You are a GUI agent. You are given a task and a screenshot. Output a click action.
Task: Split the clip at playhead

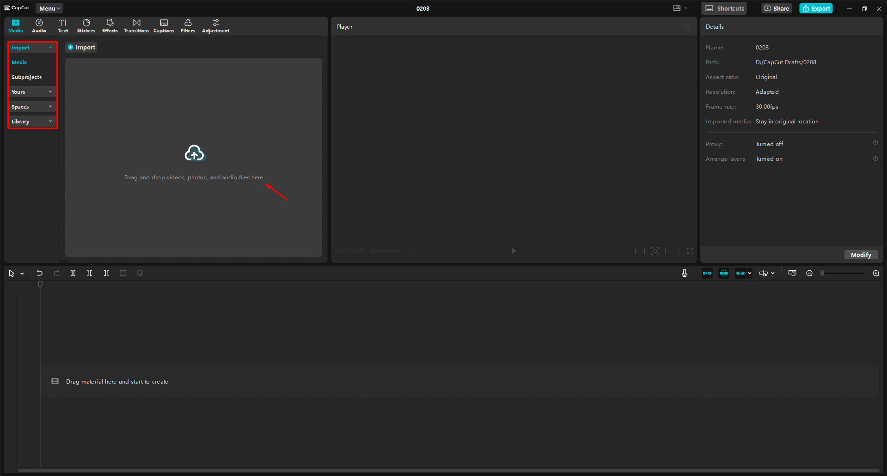point(73,273)
